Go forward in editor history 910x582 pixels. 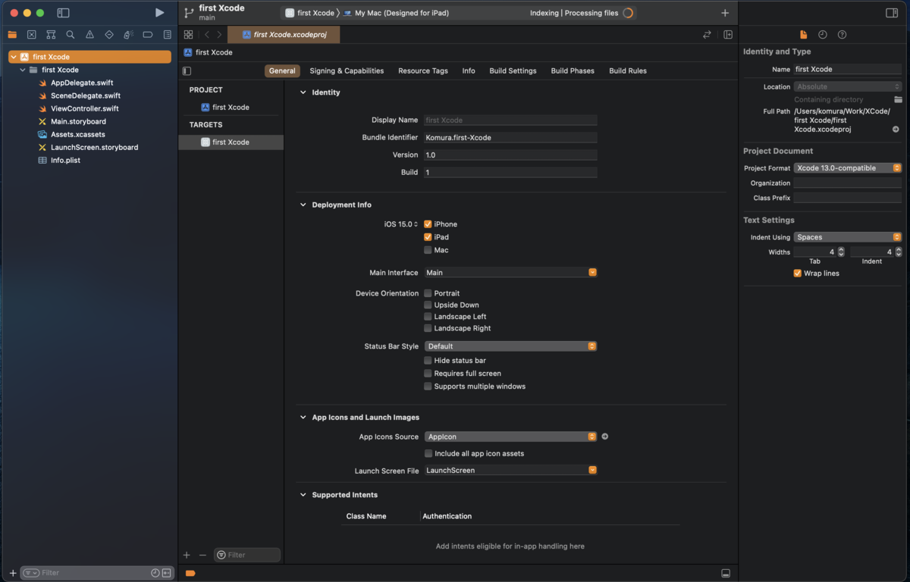coord(219,35)
